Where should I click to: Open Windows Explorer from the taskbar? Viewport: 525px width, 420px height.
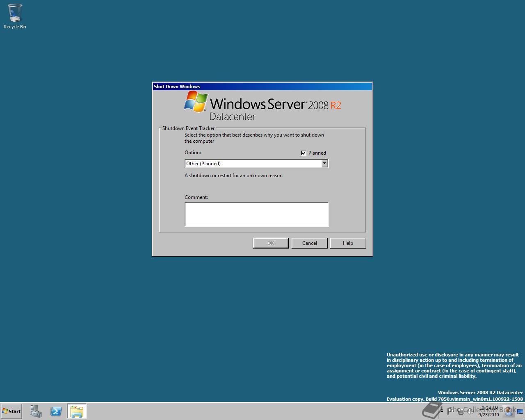pos(77,411)
